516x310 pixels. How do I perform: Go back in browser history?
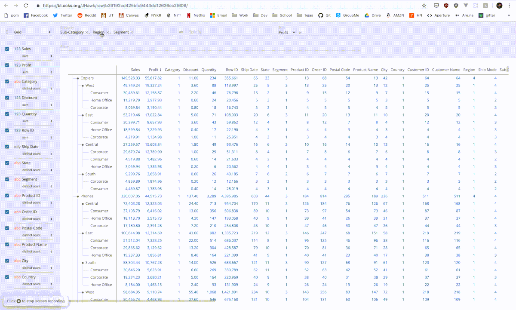click(x=6, y=6)
